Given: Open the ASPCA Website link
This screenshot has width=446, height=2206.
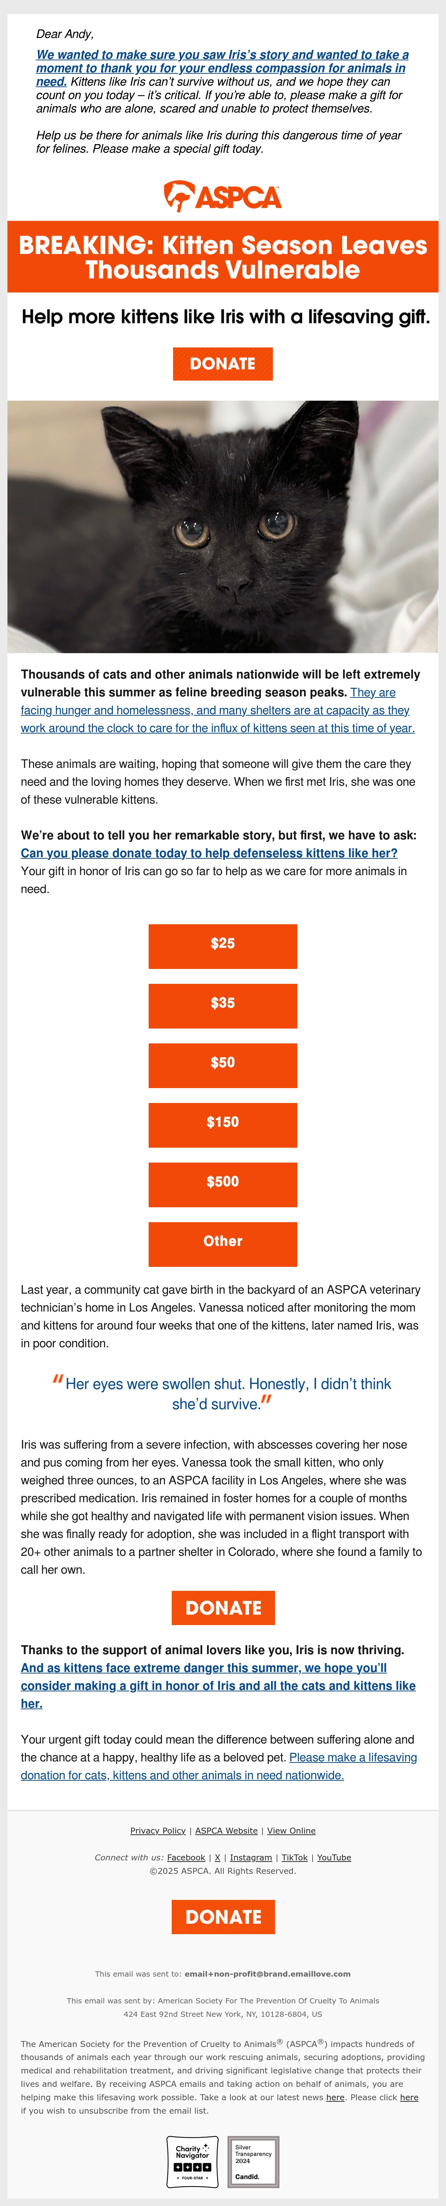Looking at the screenshot, I should coord(226,1831).
